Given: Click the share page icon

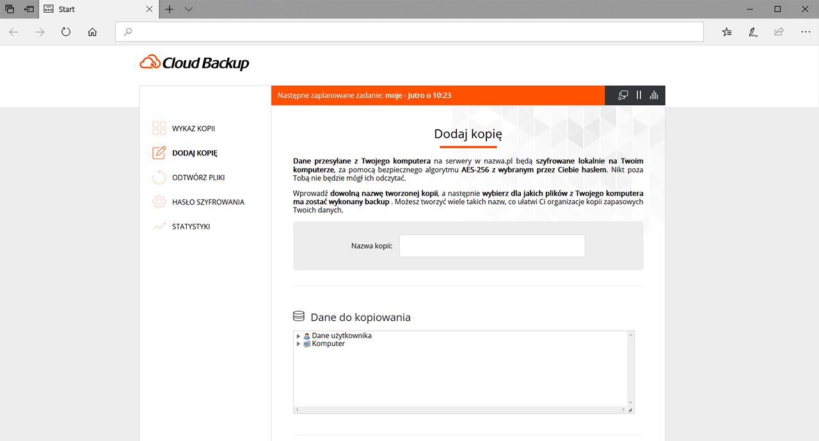Looking at the screenshot, I should tap(779, 32).
